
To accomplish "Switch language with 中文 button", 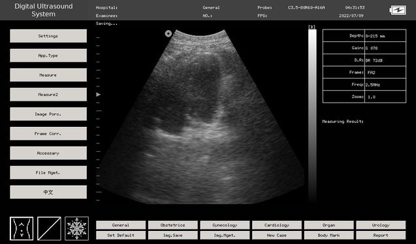I will click(x=48, y=192).
